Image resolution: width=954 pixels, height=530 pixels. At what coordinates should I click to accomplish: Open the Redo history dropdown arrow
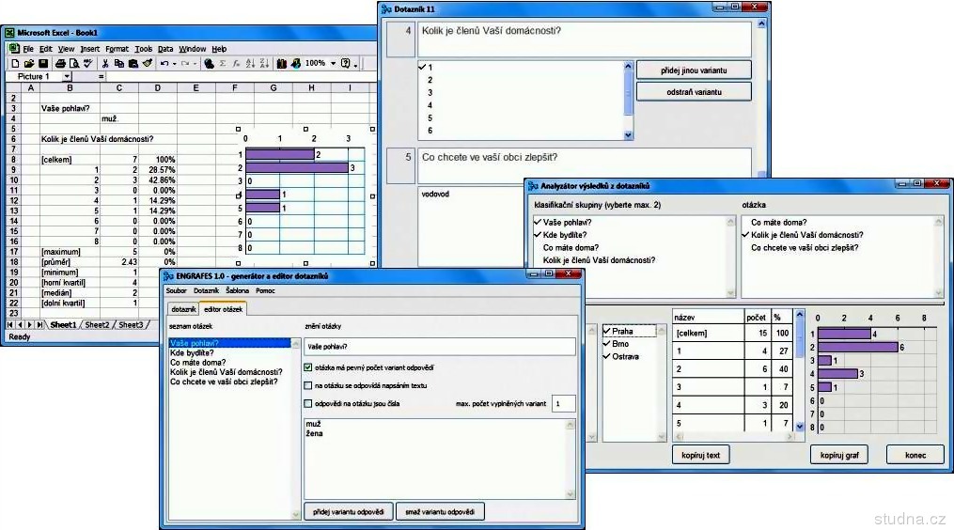coord(195,63)
